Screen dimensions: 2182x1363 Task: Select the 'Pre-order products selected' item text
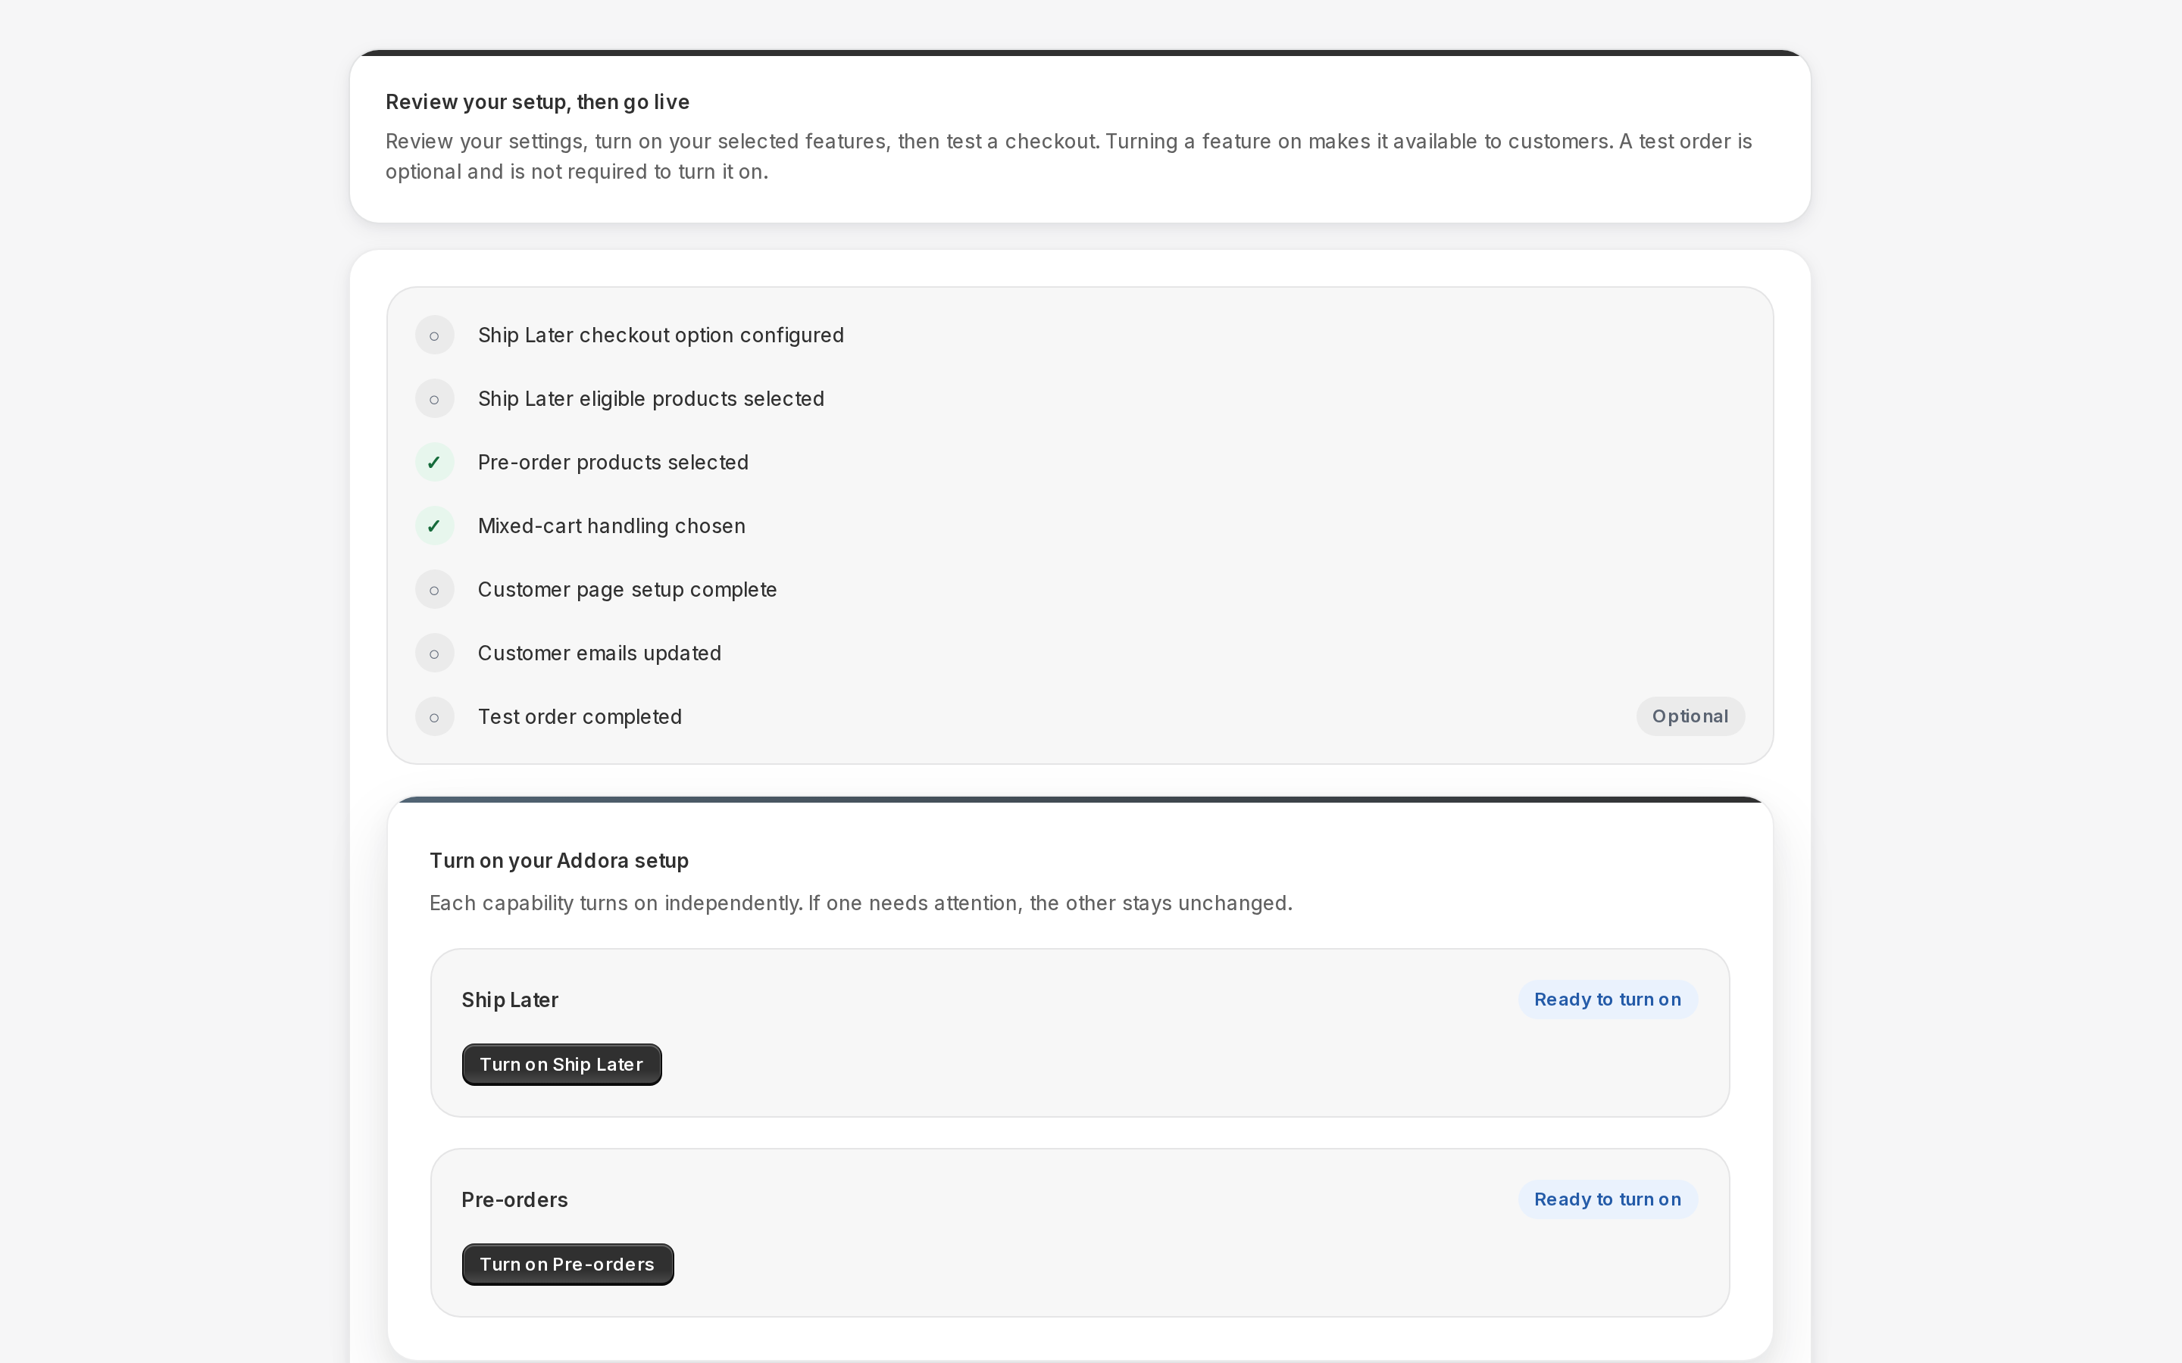point(613,463)
